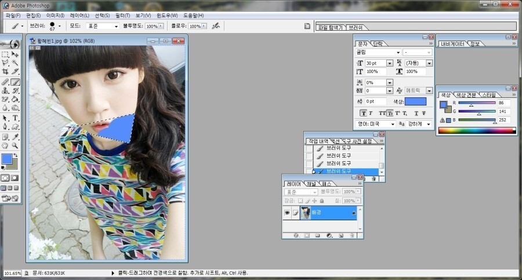Viewport: 522px width, 280px height.
Task: Switch to Quick Mask mode
Action: tap(15, 178)
